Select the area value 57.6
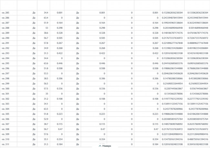Screen dimensions: 210x148 (46, 134)
